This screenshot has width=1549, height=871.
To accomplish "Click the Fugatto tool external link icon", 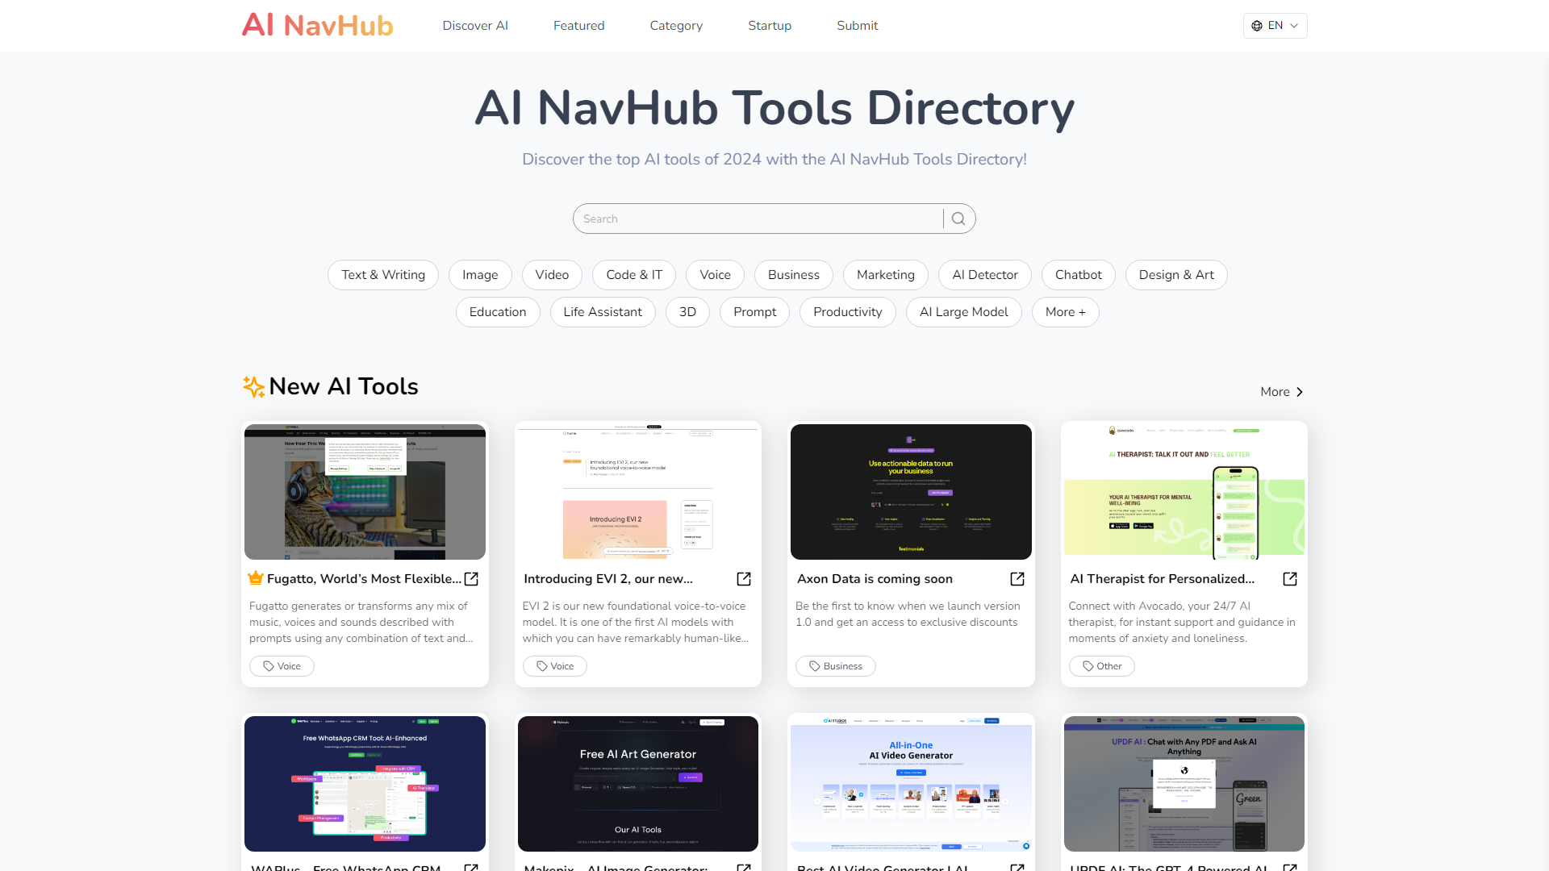I will 471,578.
